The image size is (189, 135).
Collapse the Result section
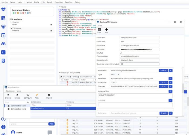coord(60,73)
